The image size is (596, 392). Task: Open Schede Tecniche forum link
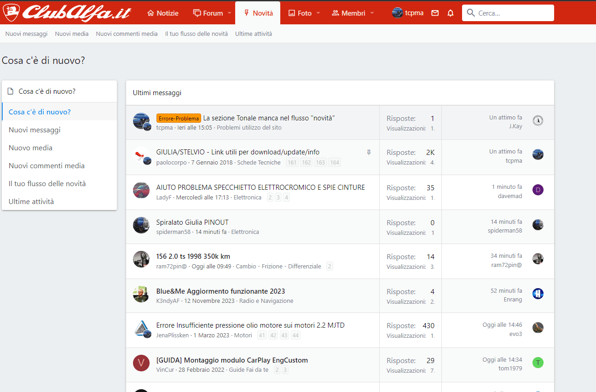pyautogui.click(x=259, y=162)
